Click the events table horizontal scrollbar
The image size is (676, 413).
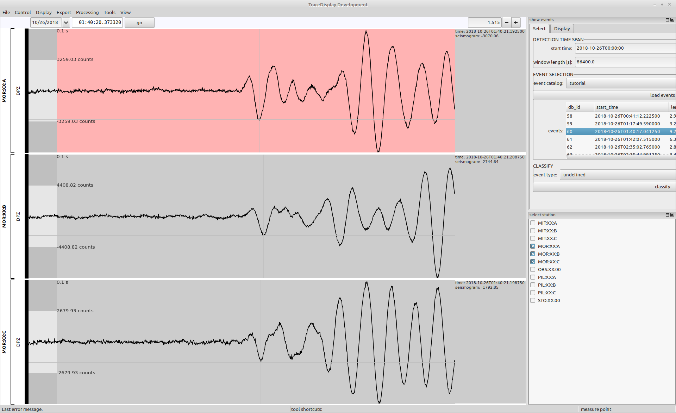620,157
